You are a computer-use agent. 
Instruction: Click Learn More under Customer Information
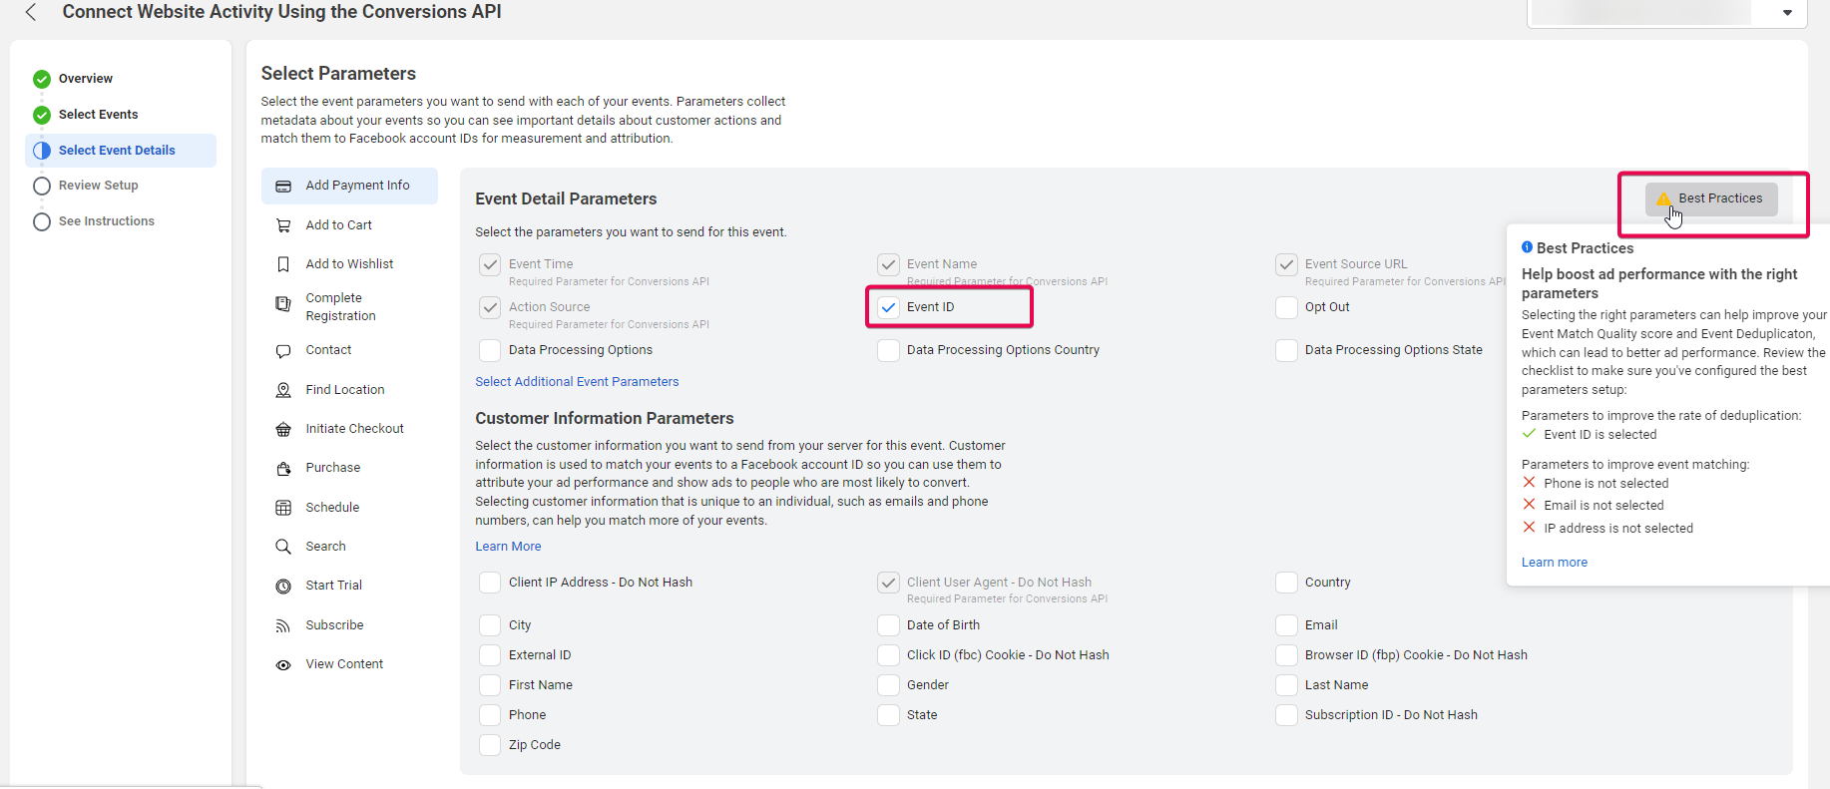pyautogui.click(x=508, y=547)
